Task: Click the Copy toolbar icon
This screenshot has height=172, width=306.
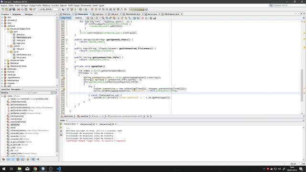Action: click(x=22, y=10)
